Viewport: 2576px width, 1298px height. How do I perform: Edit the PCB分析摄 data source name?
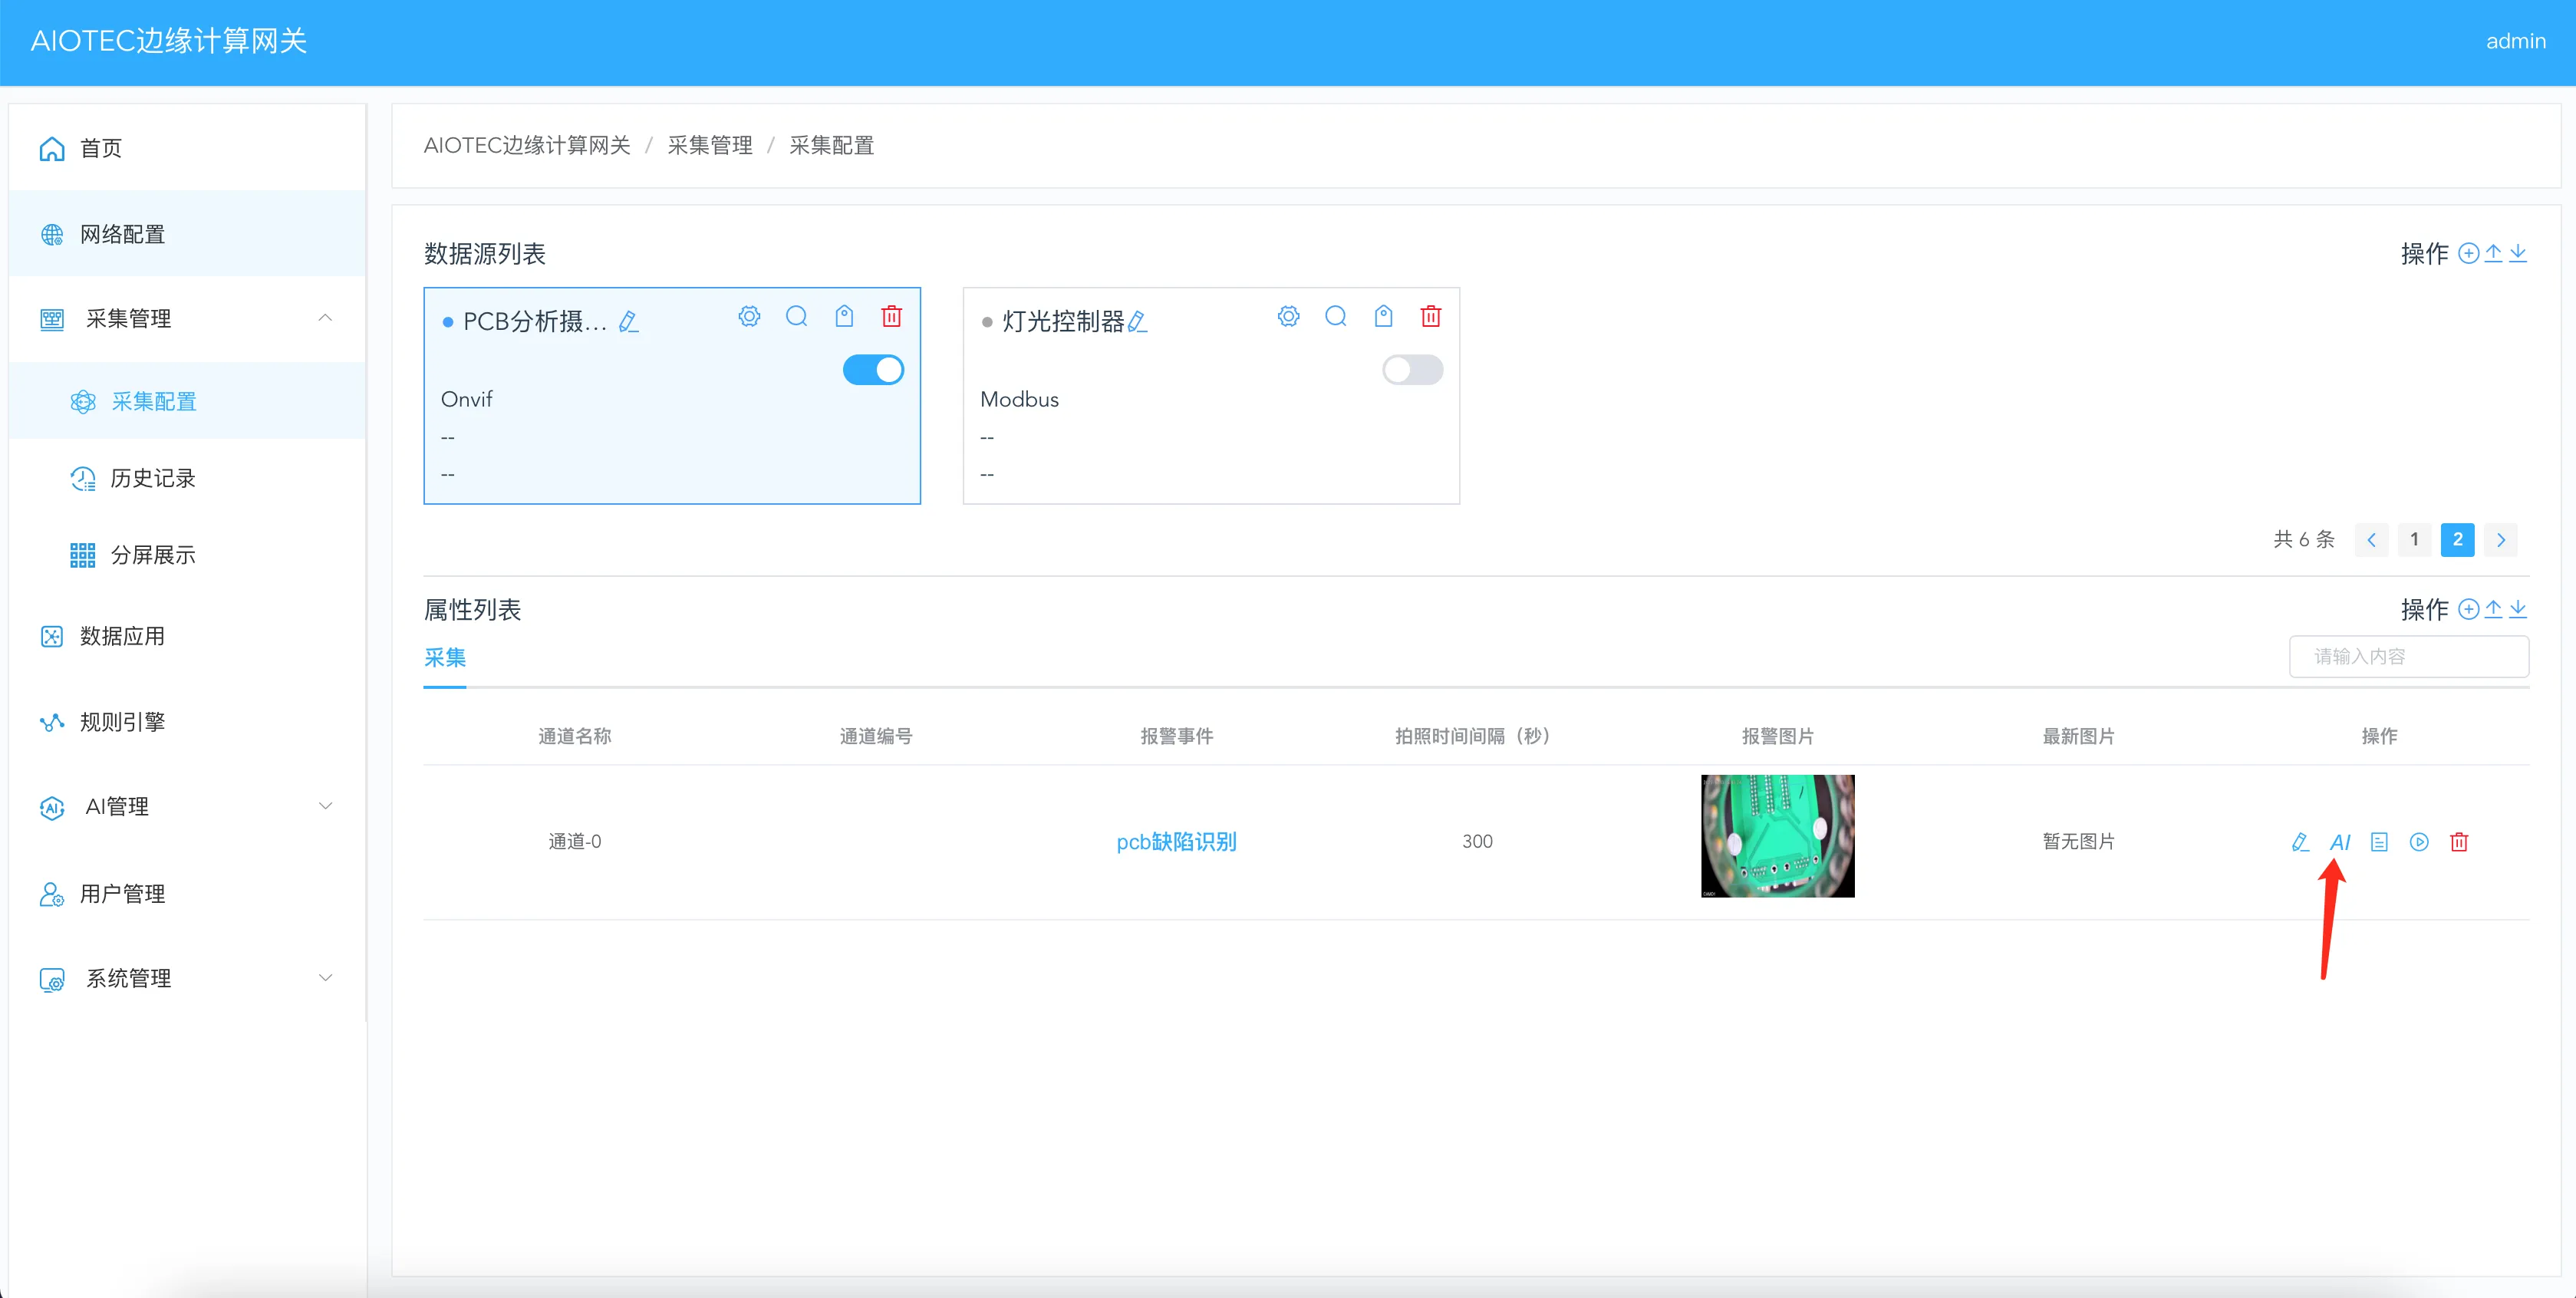point(629,322)
